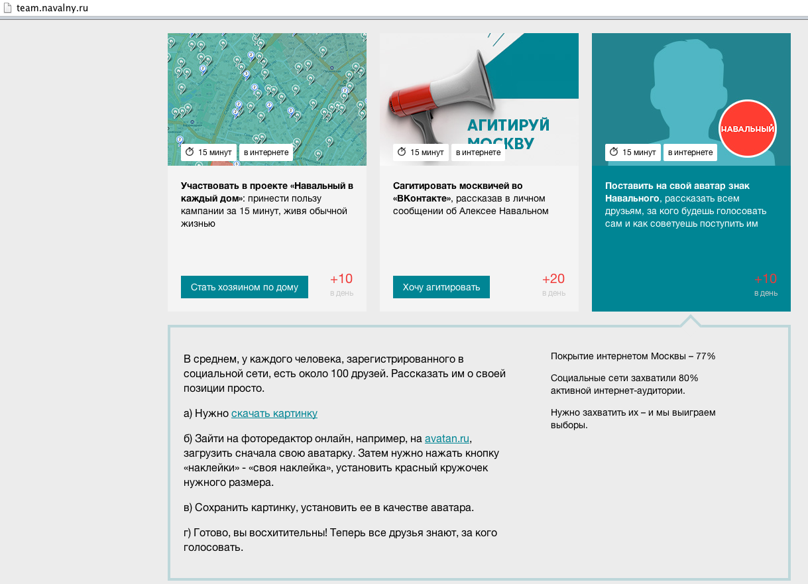The height and width of the screenshot is (584, 808).
Task: Click the «Сагитировать москвичей во ВКонтакте» title
Action: point(457,192)
